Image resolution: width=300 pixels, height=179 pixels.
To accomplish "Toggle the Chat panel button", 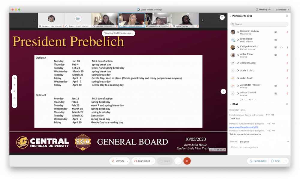I will (275, 161).
